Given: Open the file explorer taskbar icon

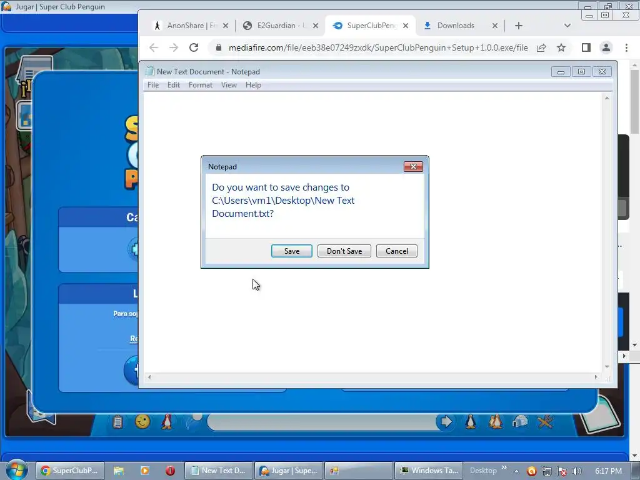Looking at the screenshot, I should click(x=118, y=471).
